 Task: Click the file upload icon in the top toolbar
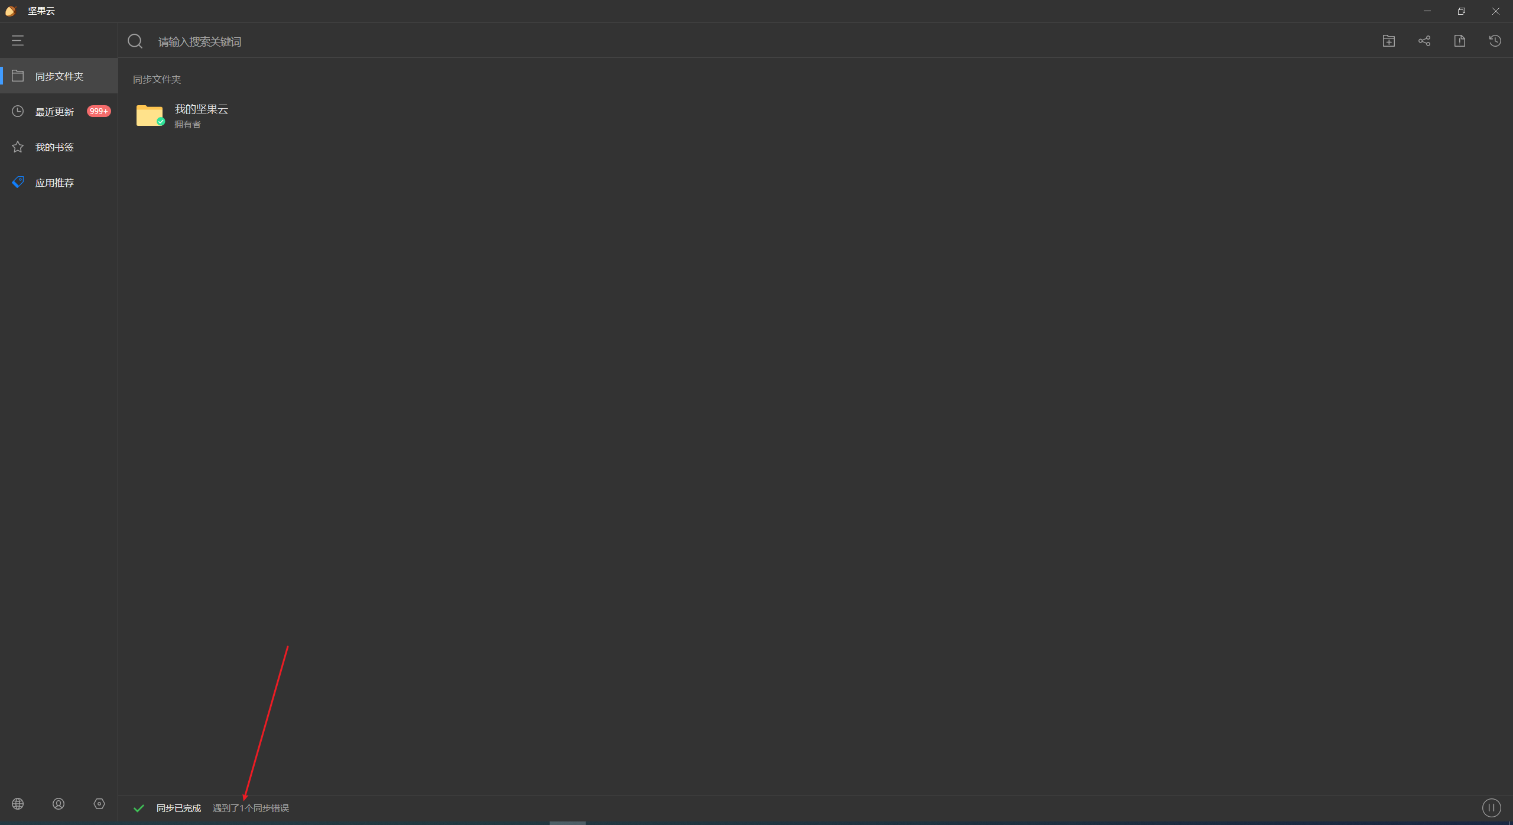(1460, 41)
